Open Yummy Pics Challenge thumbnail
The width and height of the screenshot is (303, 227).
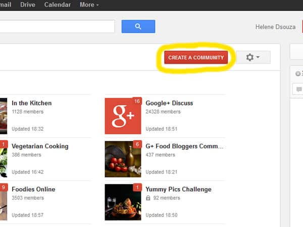(x=123, y=202)
